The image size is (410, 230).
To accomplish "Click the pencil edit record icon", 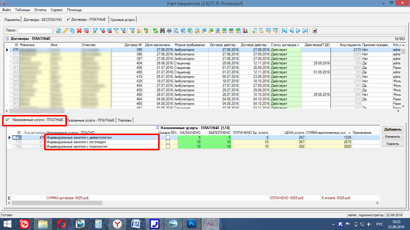I will click(65, 31).
